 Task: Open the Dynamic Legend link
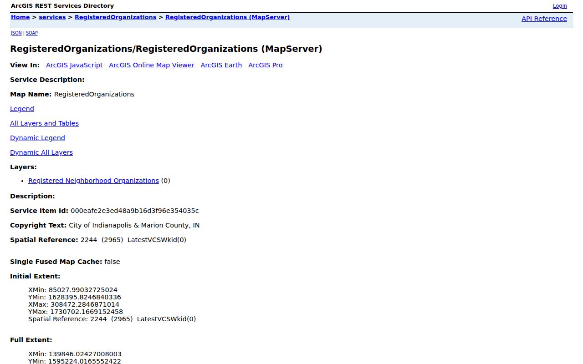pos(37,138)
